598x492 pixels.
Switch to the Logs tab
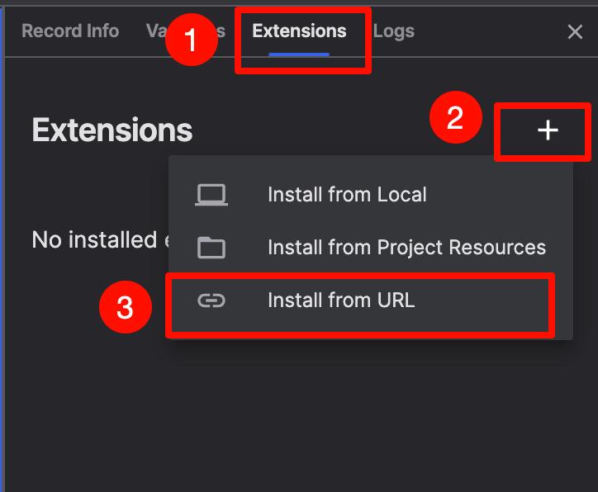coord(394,32)
